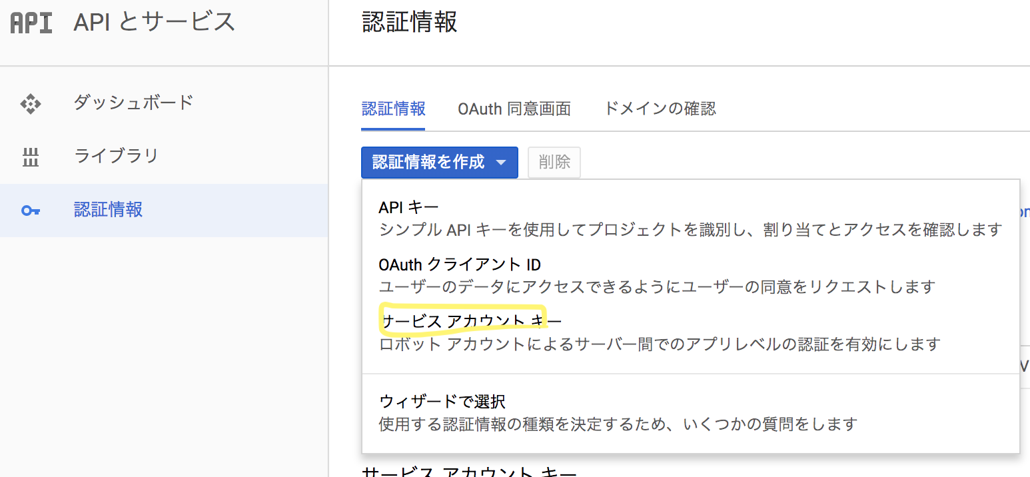Click the 認証情報 page heading
This screenshot has width=1030, height=477.
pos(410,22)
